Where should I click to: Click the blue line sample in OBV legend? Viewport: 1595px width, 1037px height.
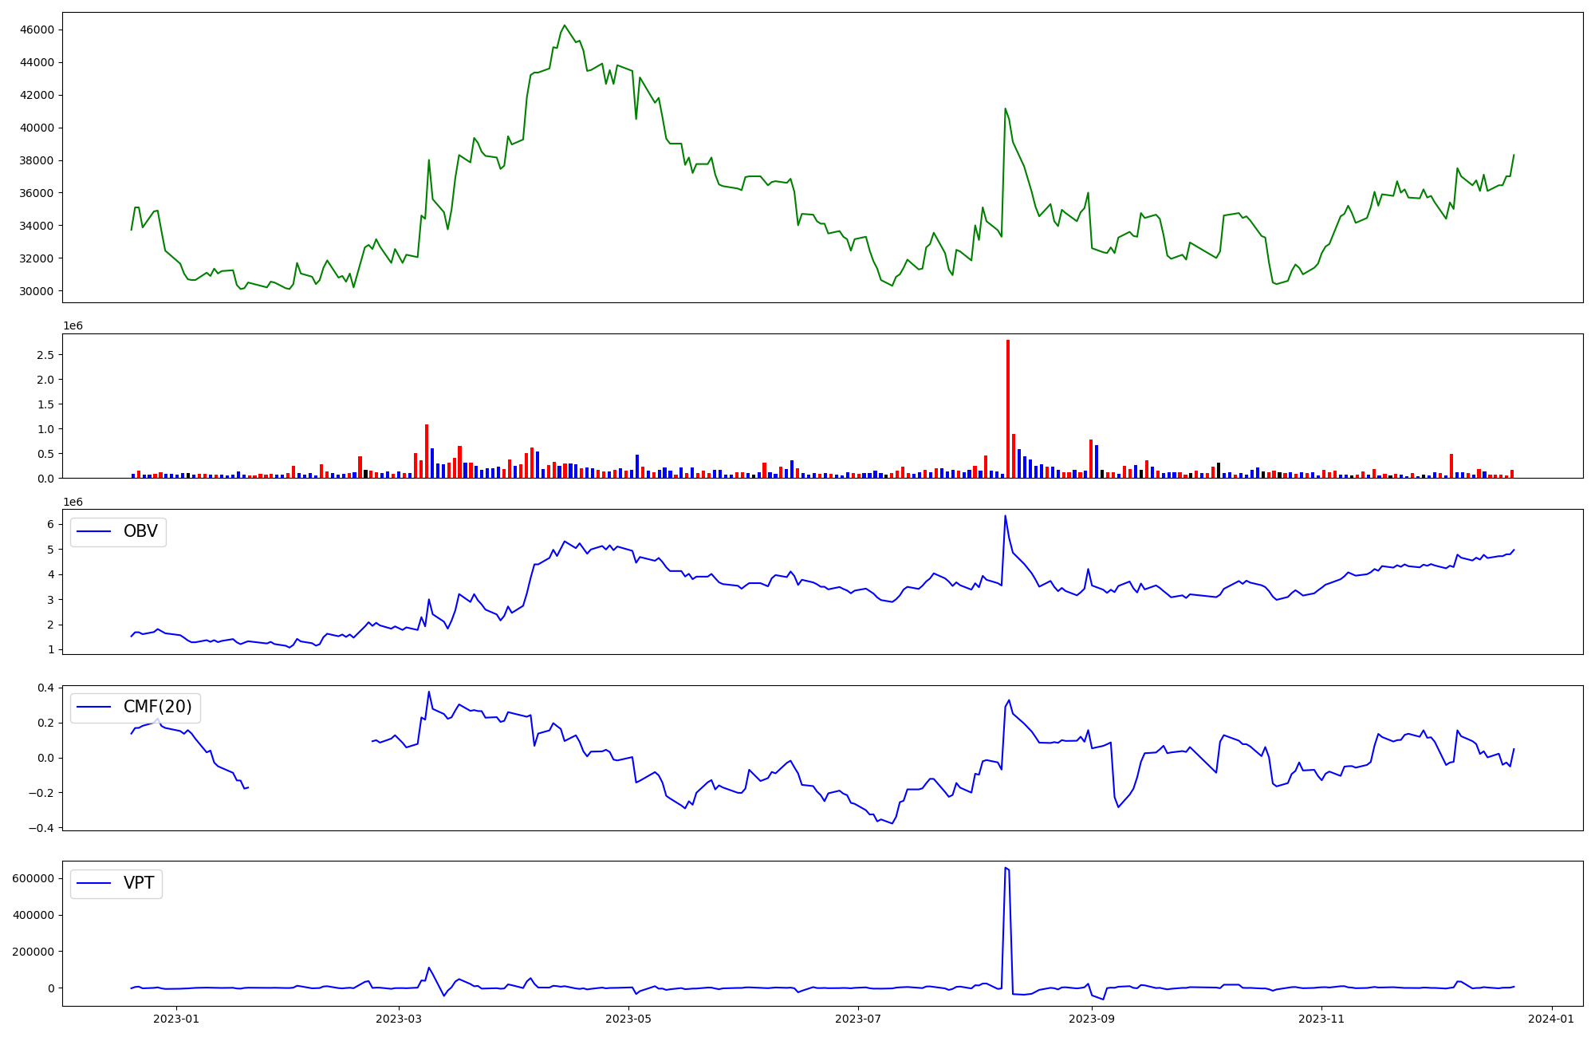(94, 532)
